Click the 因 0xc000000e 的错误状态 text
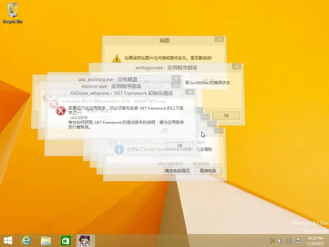This screenshot has width=329, height=247. point(208,83)
